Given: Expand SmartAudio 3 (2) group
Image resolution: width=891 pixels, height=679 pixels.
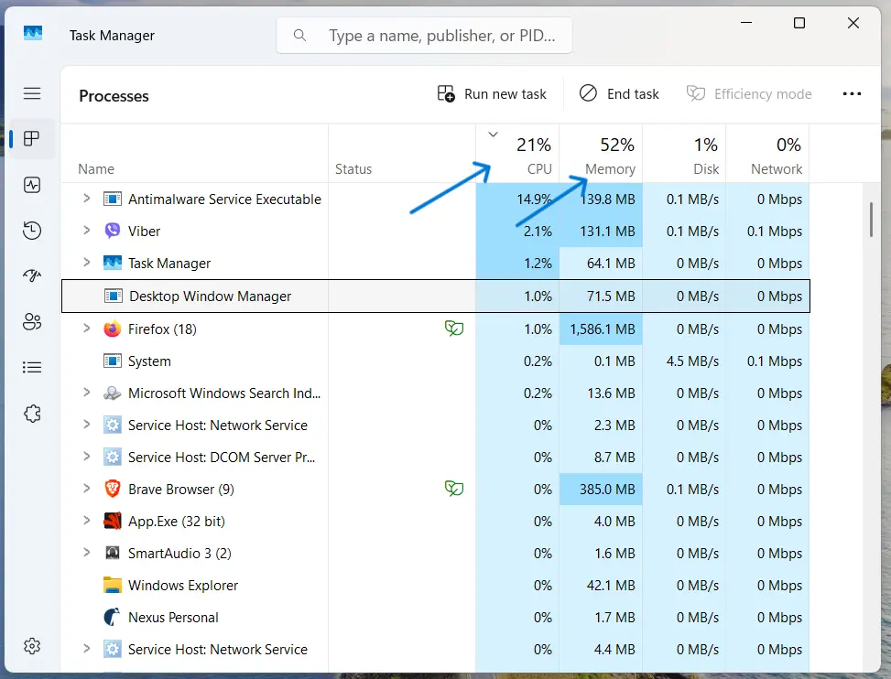Looking at the screenshot, I should tap(86, 552).
